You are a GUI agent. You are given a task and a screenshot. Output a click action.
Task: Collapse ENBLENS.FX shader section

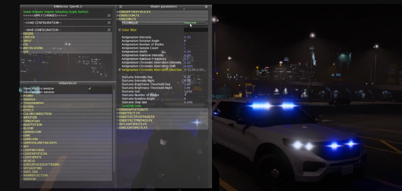(x=118, y=19)
